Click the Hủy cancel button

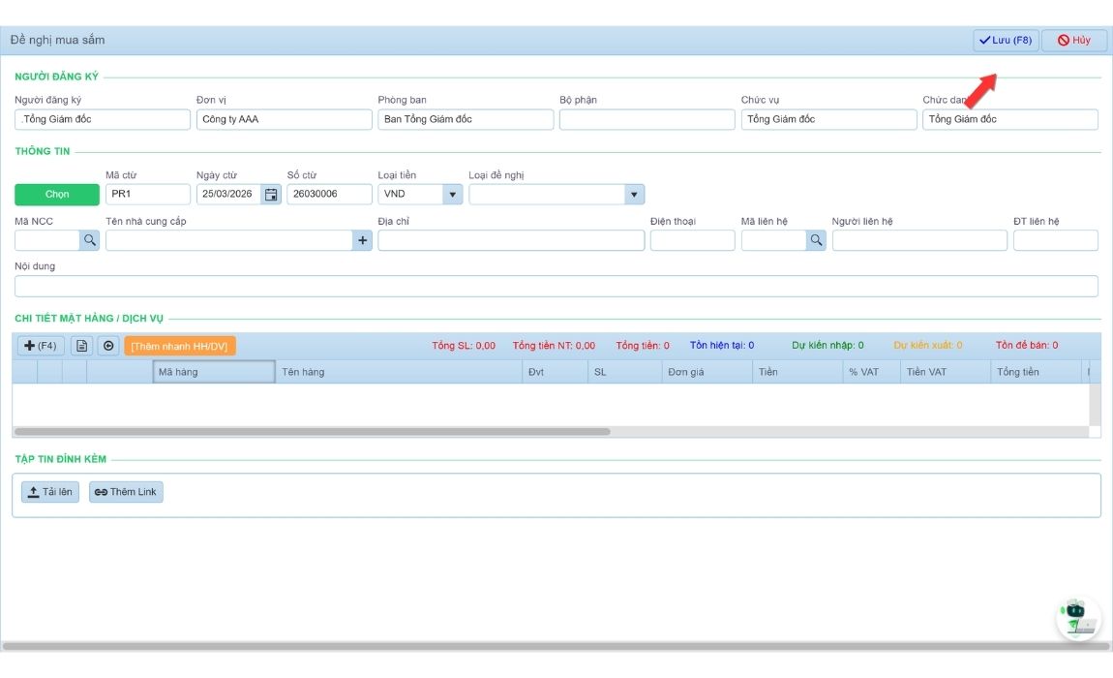(x=1073, y=41)
